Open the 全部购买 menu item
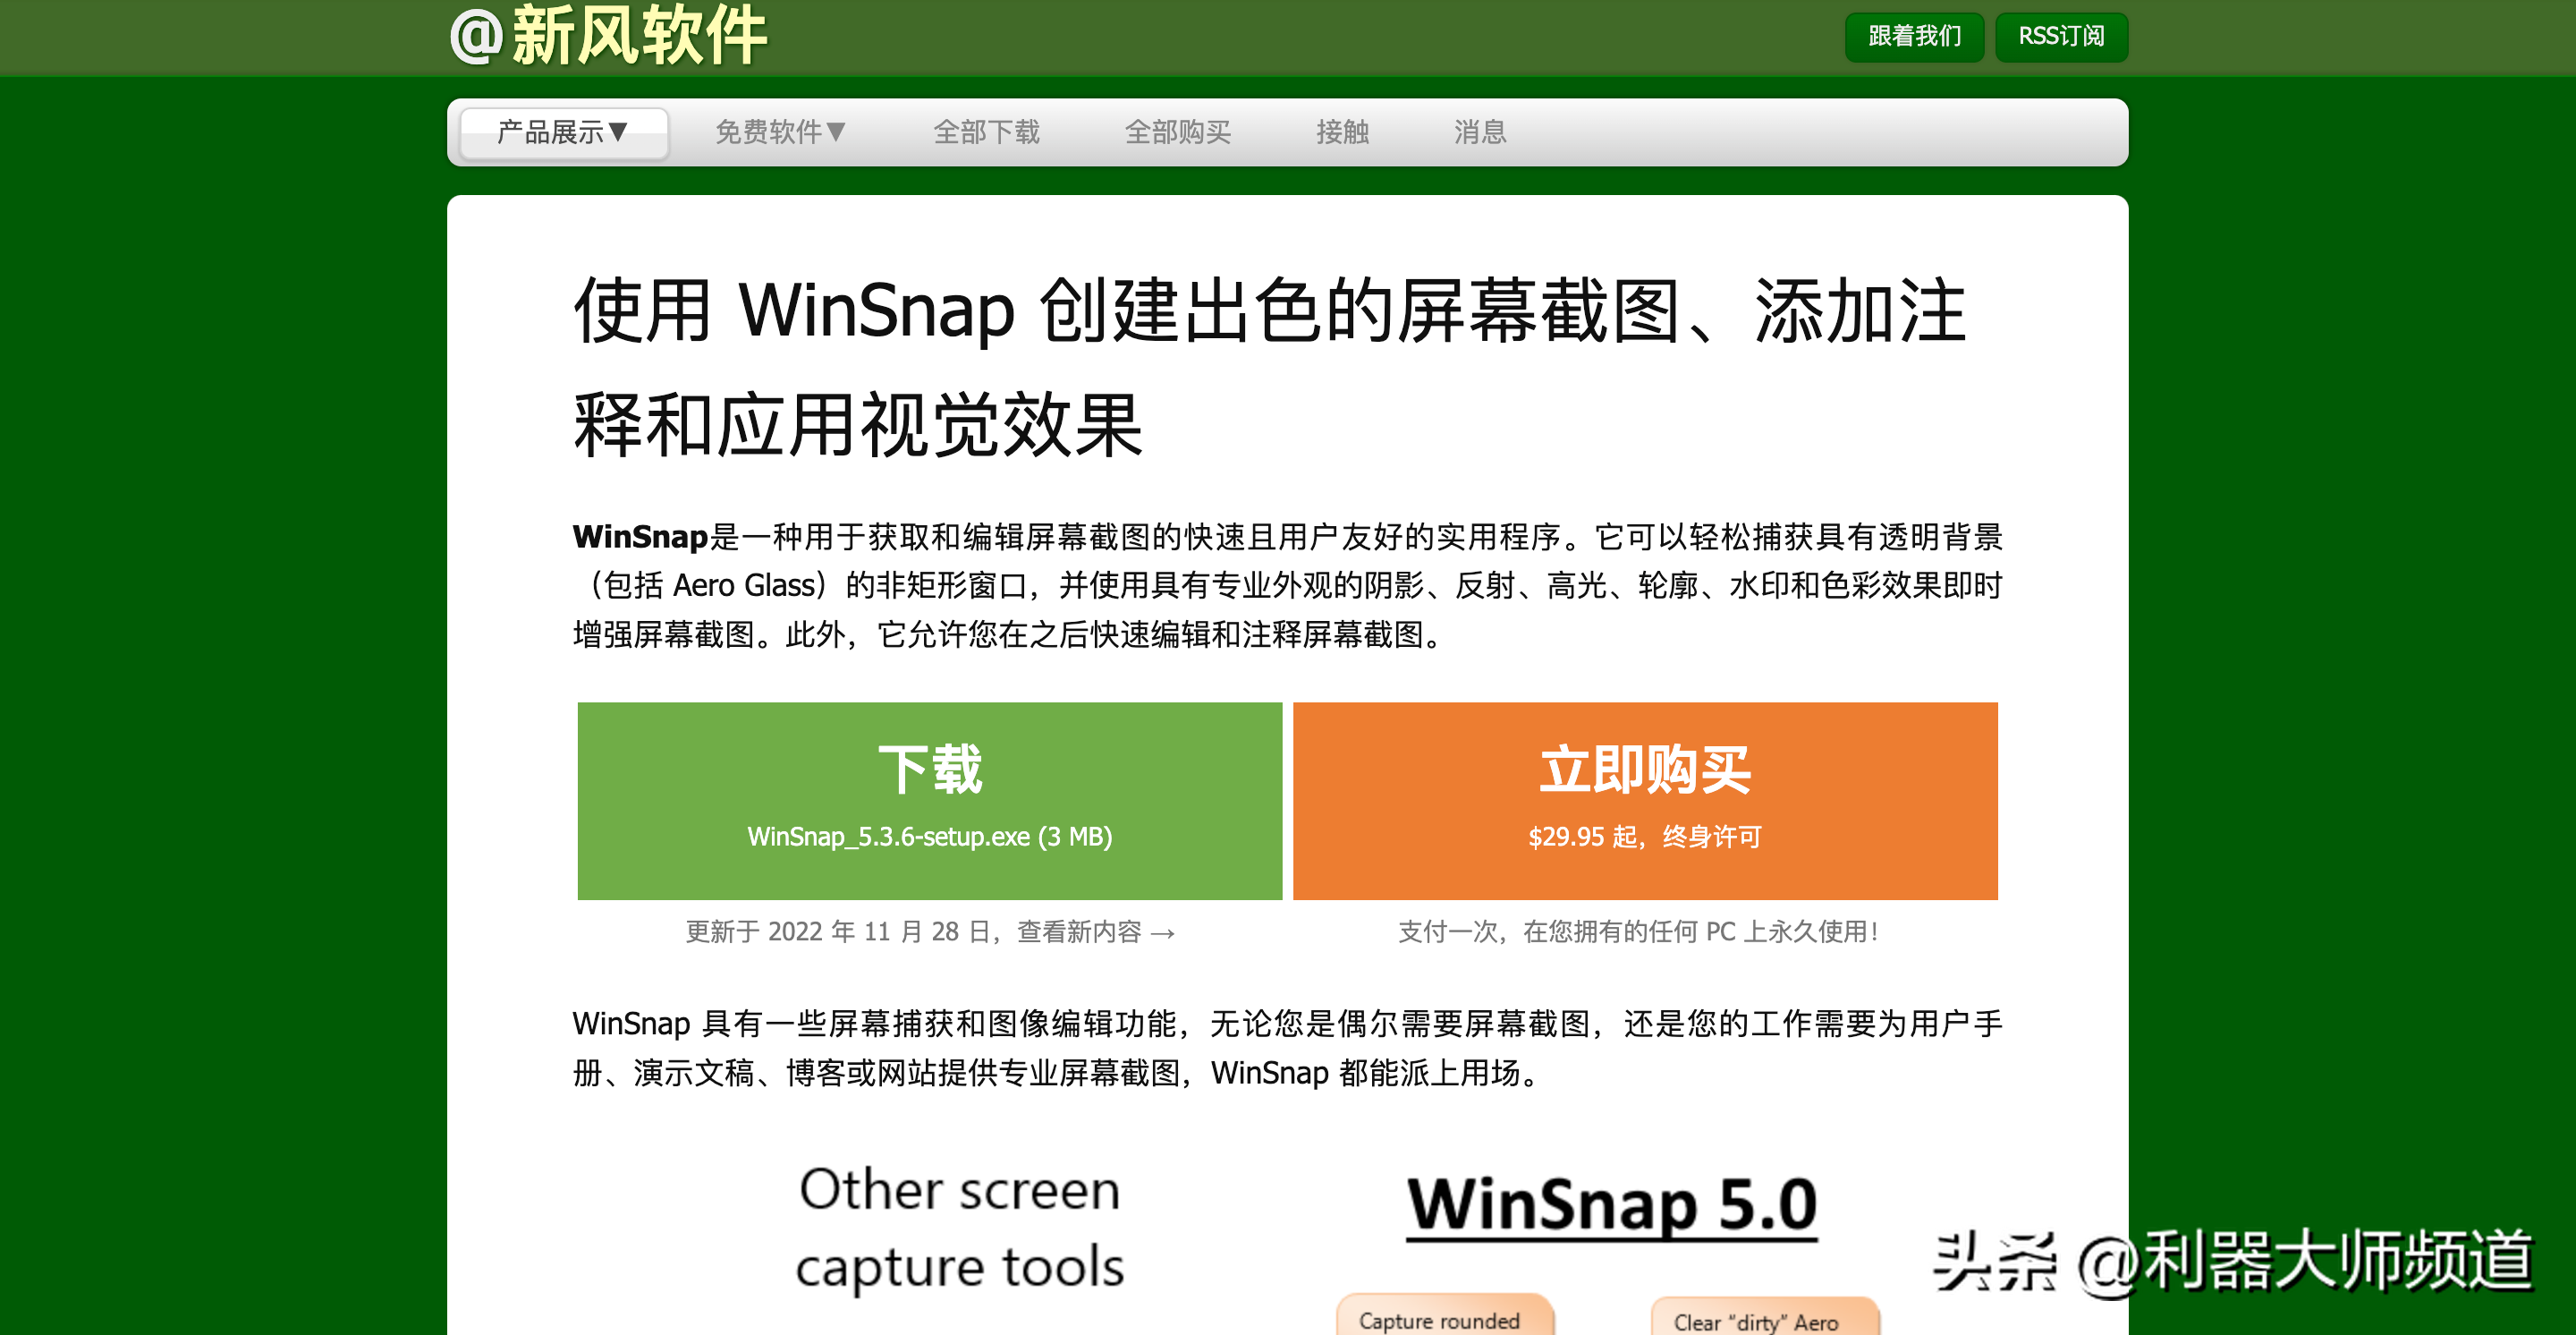The height and width of the screenshot is (1335, 2576). 1177,132
